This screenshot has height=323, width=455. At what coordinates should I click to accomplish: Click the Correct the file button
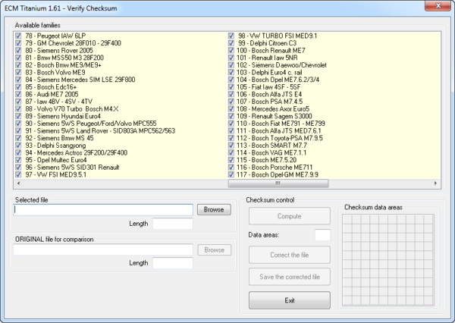290,255
